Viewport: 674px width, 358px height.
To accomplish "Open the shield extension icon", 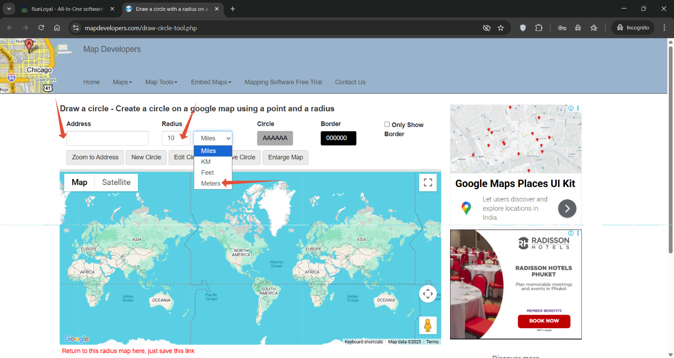I will click(x=523, y=28).
